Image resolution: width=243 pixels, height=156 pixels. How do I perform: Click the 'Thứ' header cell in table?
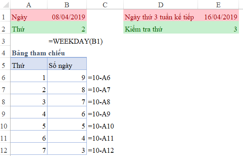tap(29, 65)
